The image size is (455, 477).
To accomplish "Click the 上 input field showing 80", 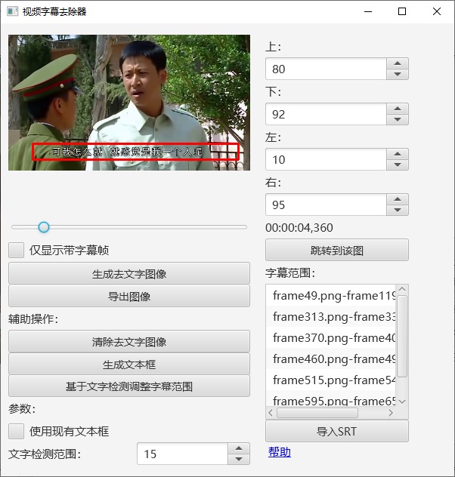I will [x=326, y=69].
